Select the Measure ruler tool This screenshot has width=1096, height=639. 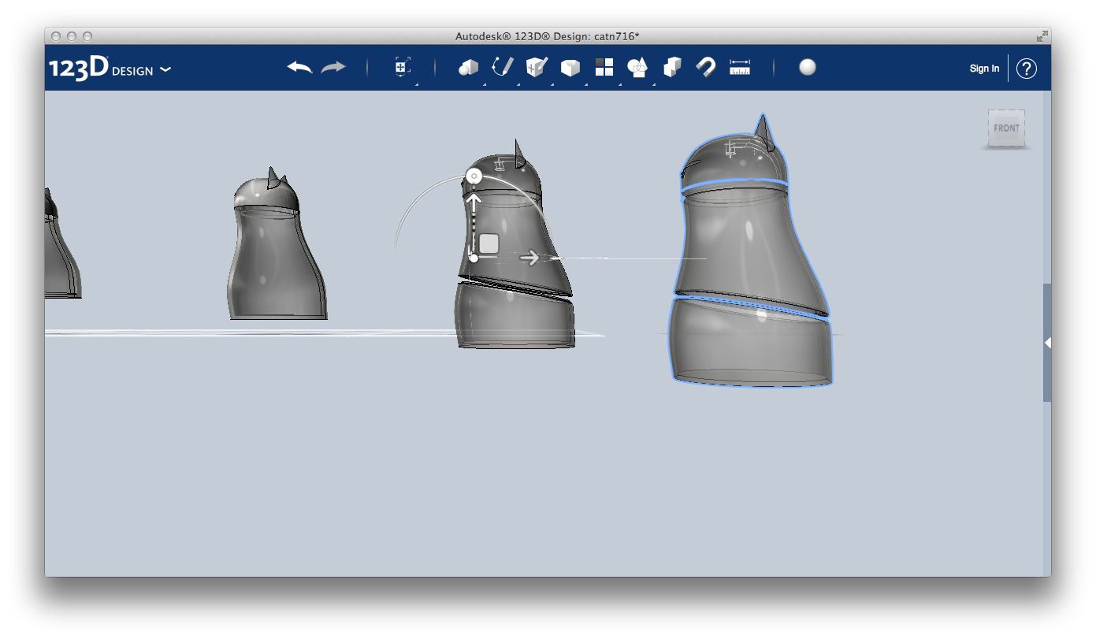[x=740, y=67]
